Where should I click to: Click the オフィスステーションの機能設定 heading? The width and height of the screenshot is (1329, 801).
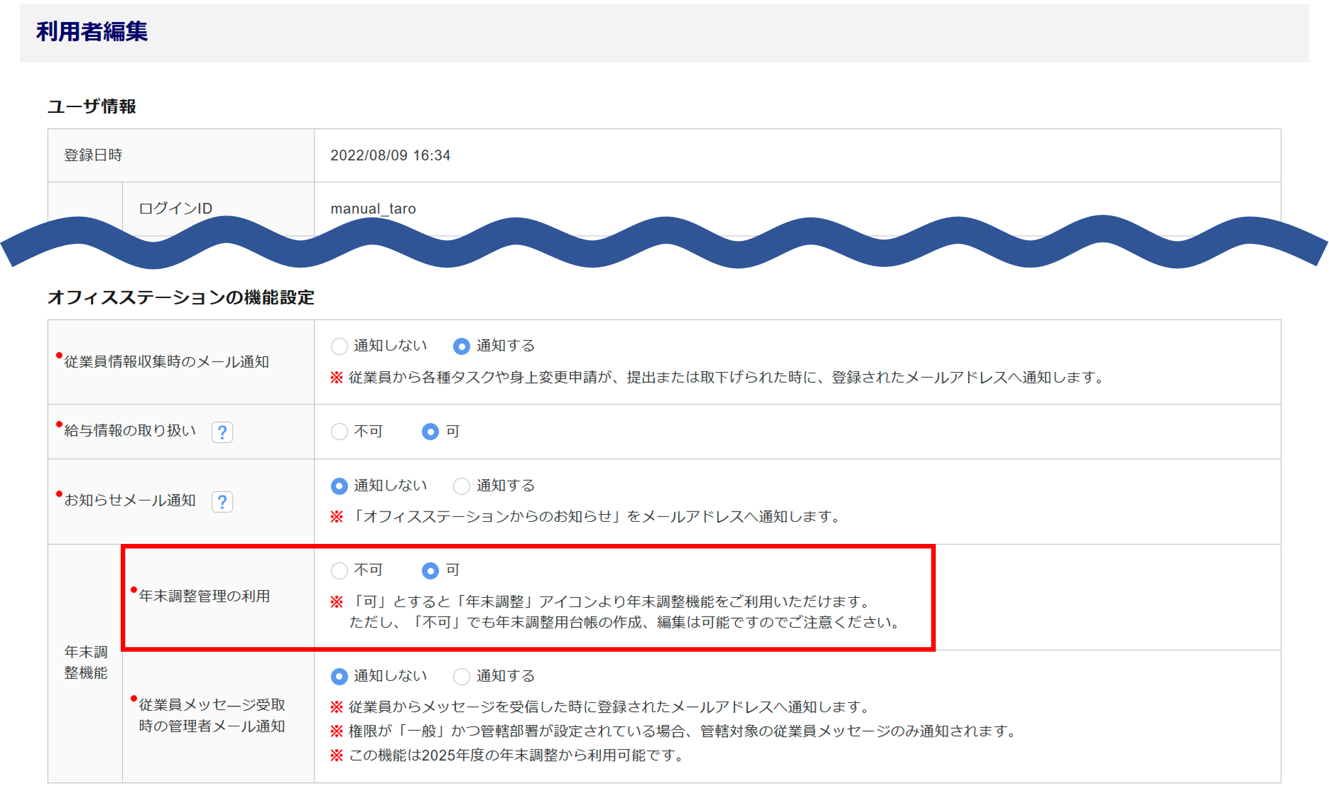(180, 297)
